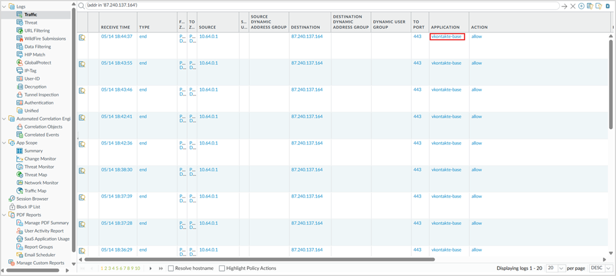This screenshot has width=616, height=276.
Task: Open log details icon for the 18:42:41 entry
Action: tap(81, 117)
